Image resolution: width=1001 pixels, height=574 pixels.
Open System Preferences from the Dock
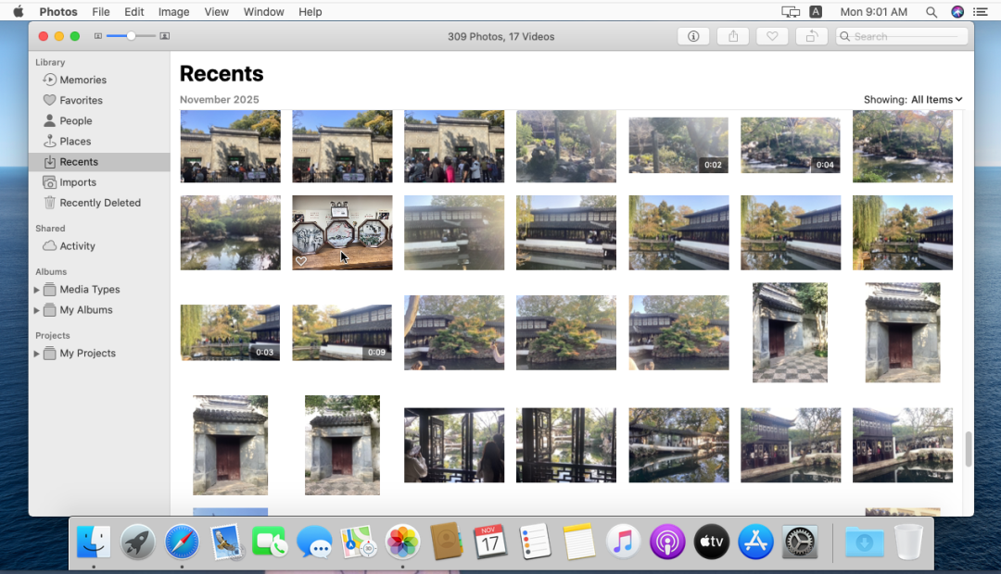pos(800,543)
